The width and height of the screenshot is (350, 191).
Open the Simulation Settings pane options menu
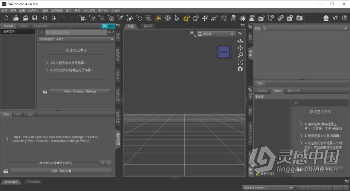pos(118,25)
